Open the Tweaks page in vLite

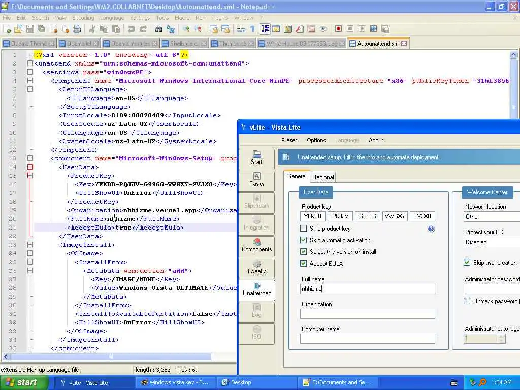coord(256,268)
